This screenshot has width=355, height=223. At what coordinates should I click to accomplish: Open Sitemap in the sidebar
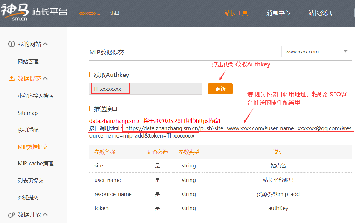point(28,113)
